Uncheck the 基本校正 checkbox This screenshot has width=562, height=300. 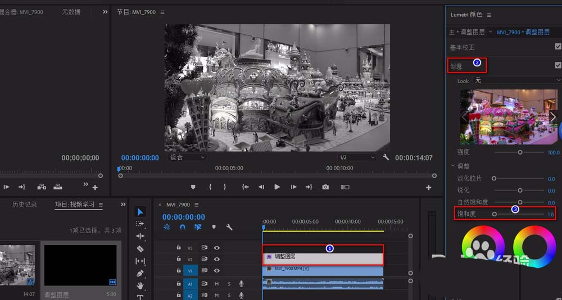(558, 47)
